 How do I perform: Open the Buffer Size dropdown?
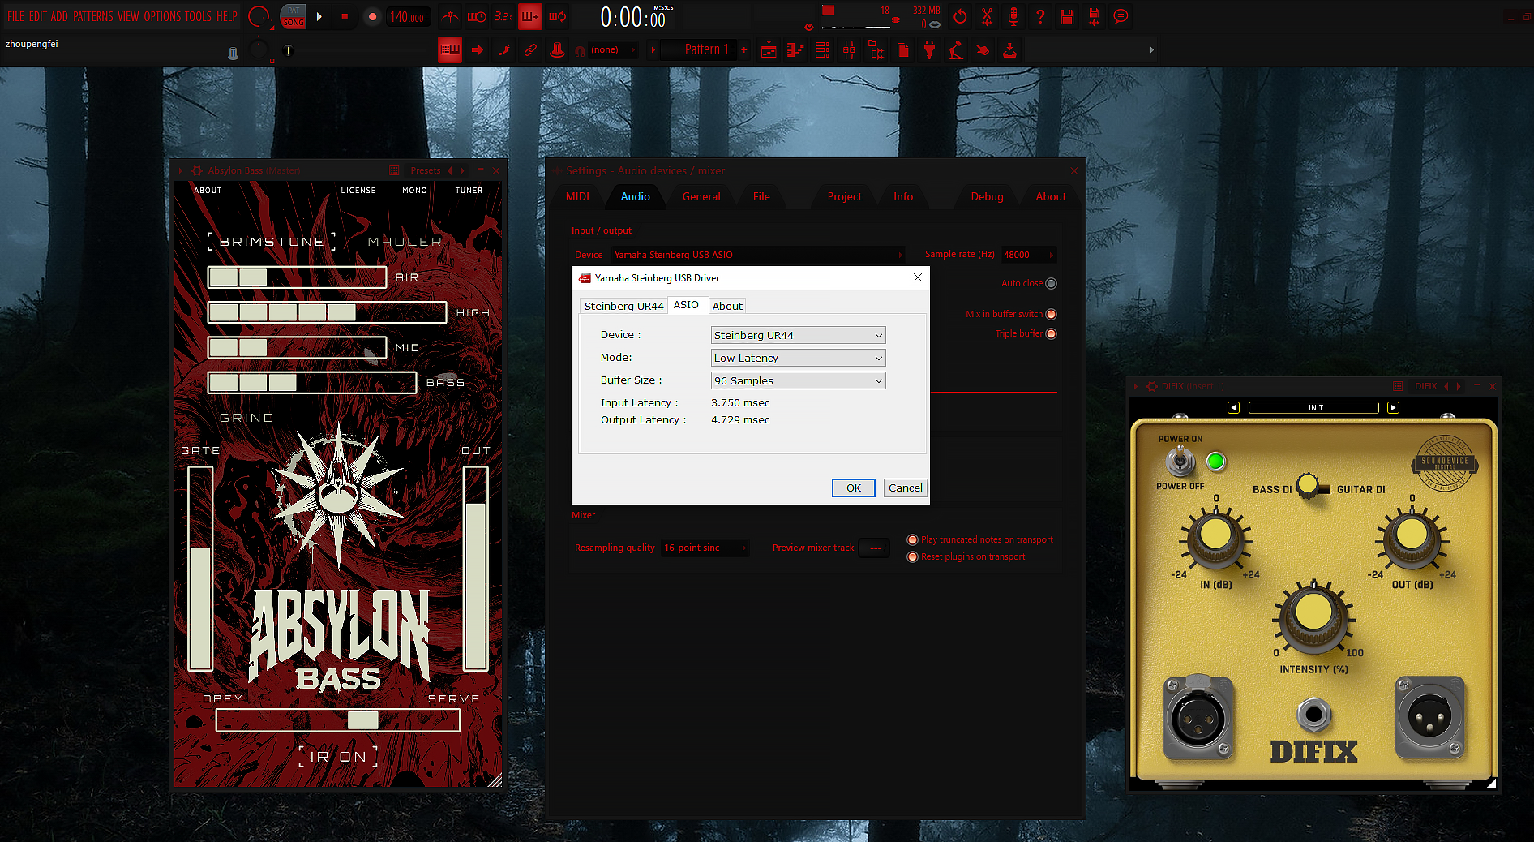pyautogui.click(x=798, y=380)
